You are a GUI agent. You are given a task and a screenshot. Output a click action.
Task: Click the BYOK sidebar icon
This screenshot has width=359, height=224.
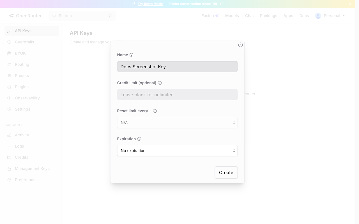9,53
